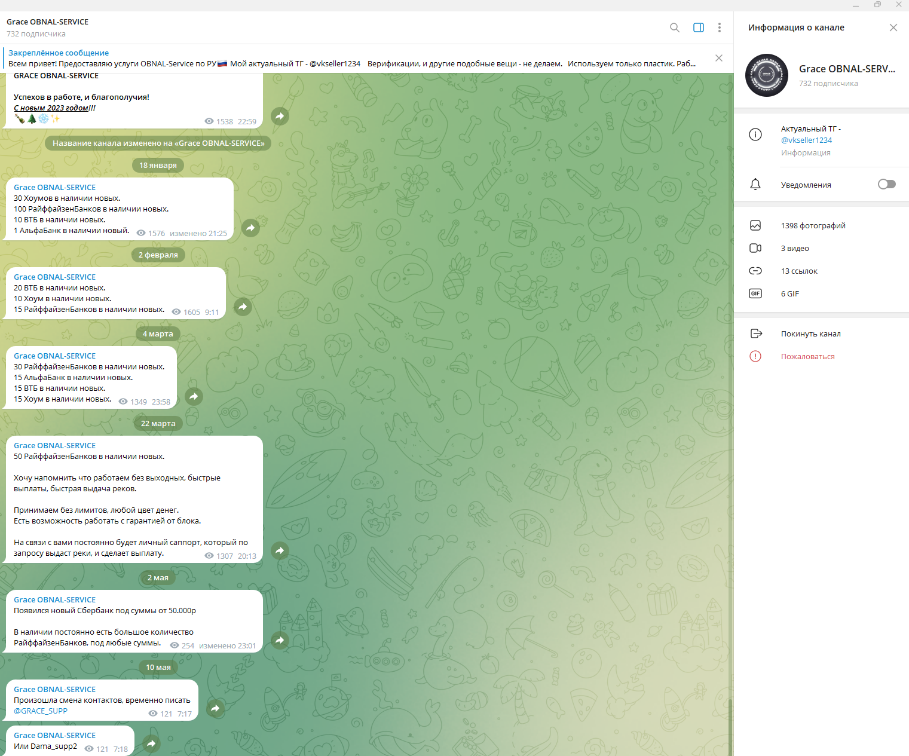Maximize the Telegram window

tap(877, 5)
